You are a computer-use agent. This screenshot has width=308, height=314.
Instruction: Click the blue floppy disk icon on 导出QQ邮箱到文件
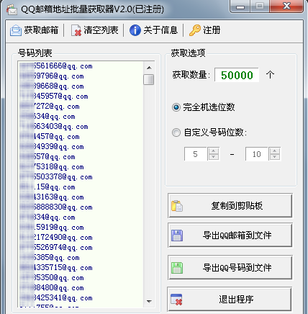[177, 235]
